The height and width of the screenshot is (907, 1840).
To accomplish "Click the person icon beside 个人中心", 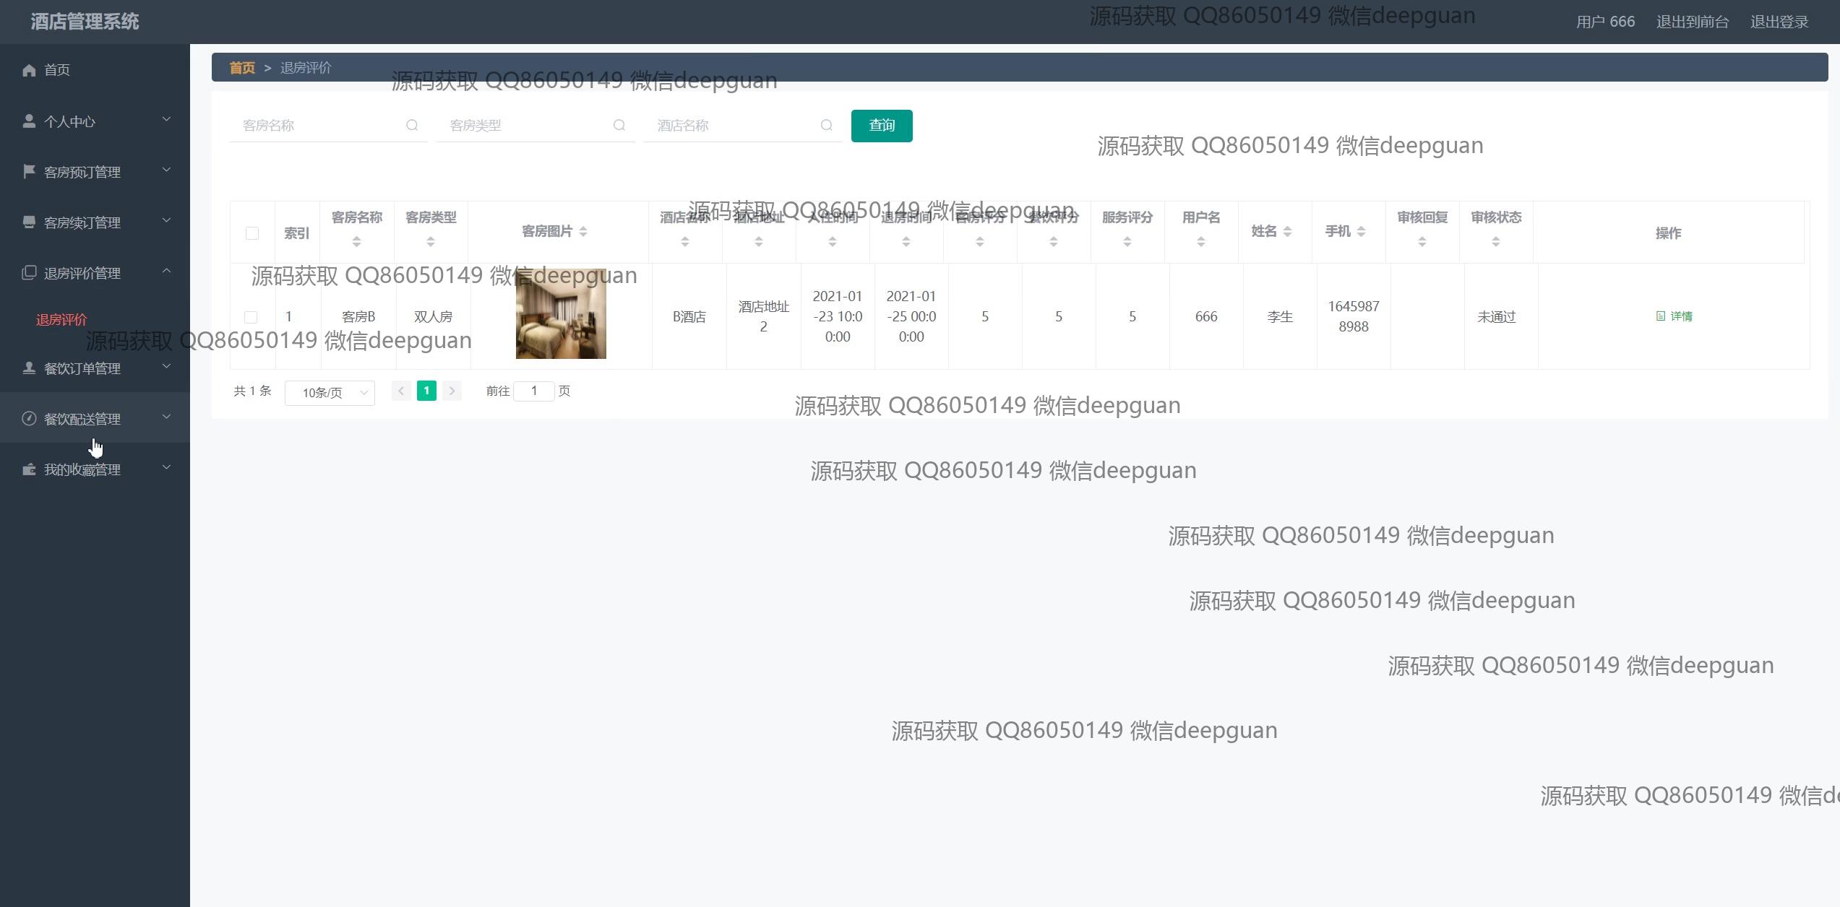I will tap(29, 121).
